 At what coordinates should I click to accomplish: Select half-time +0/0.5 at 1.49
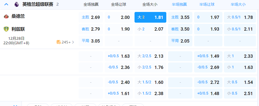(x=208, y=56)
